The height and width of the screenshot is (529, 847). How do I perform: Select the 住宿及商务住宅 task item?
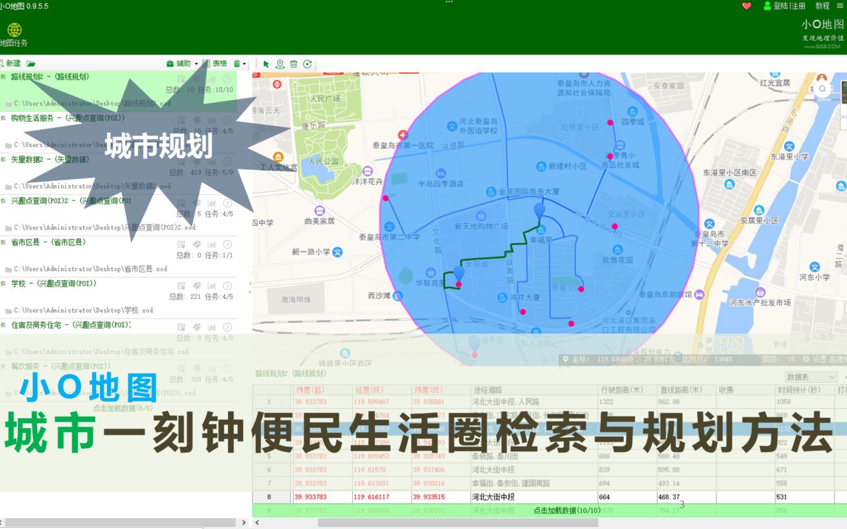point(118,339)
